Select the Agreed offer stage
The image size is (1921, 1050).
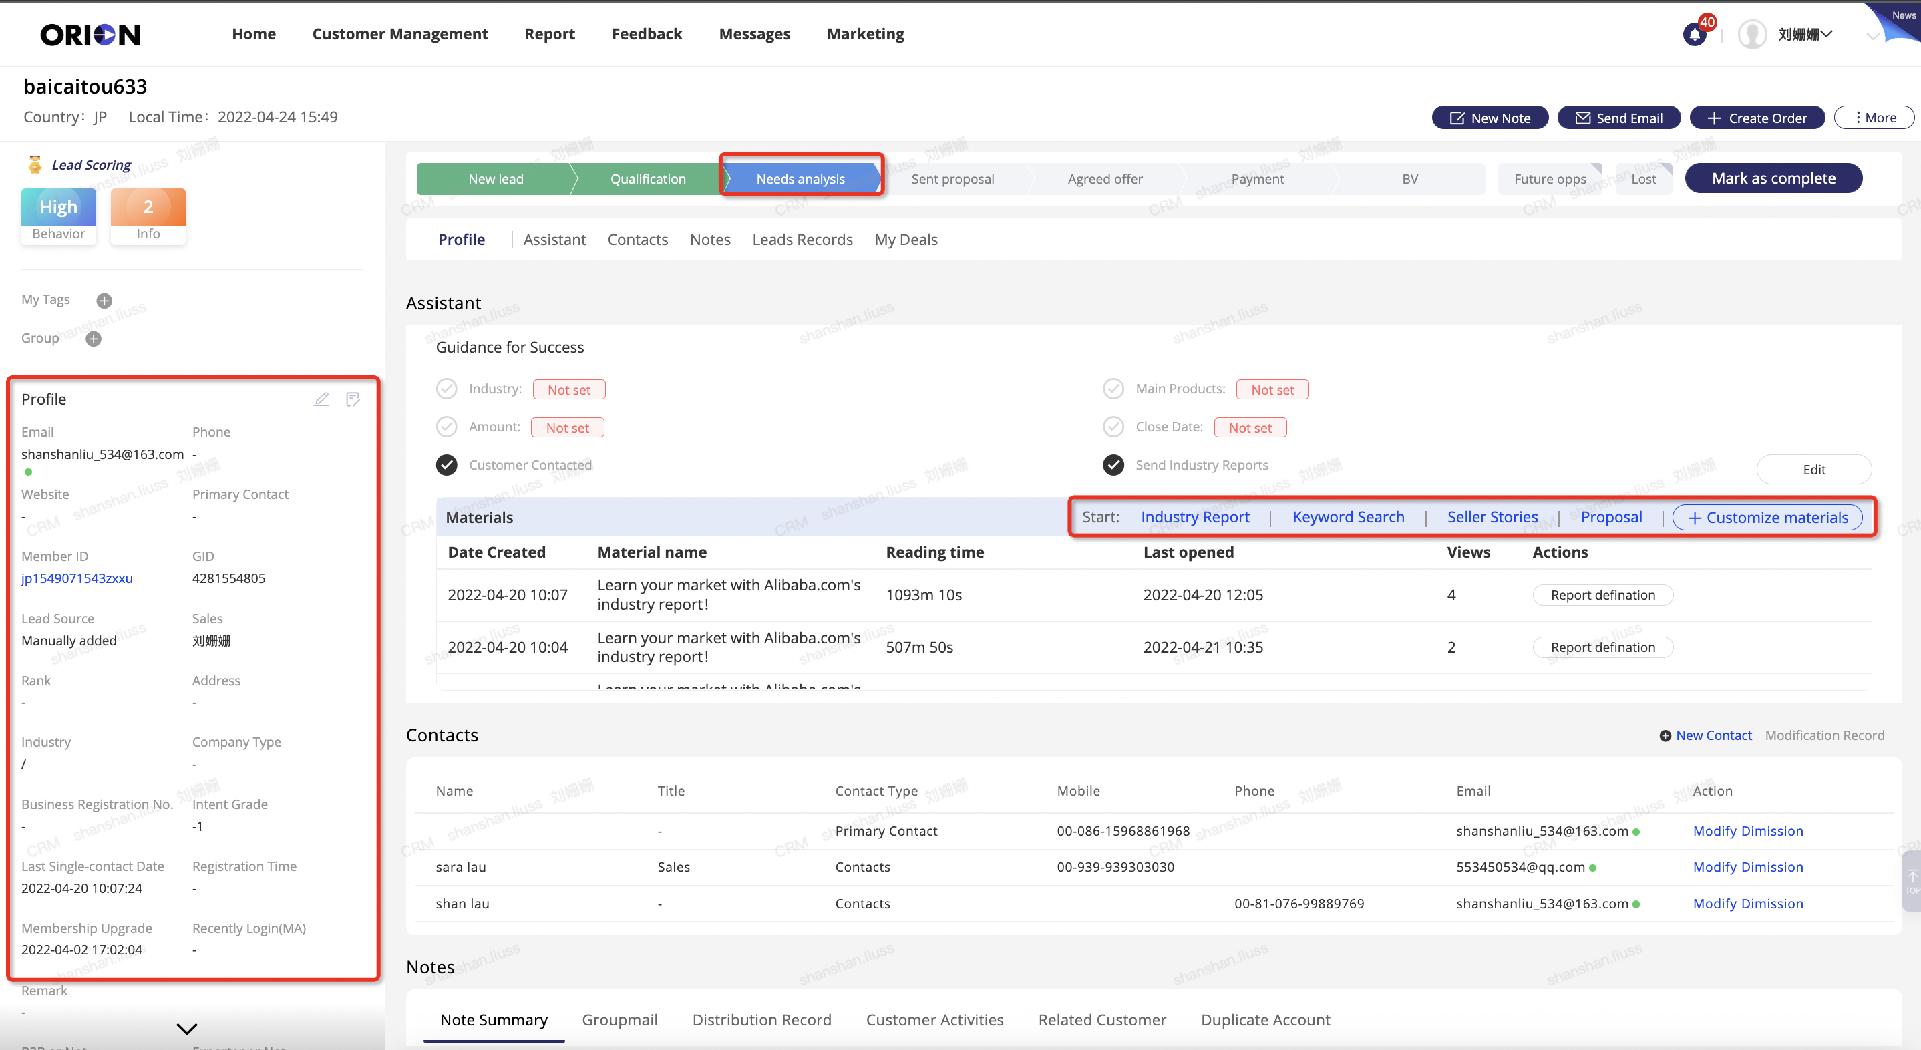click(x=1104, y=179)
